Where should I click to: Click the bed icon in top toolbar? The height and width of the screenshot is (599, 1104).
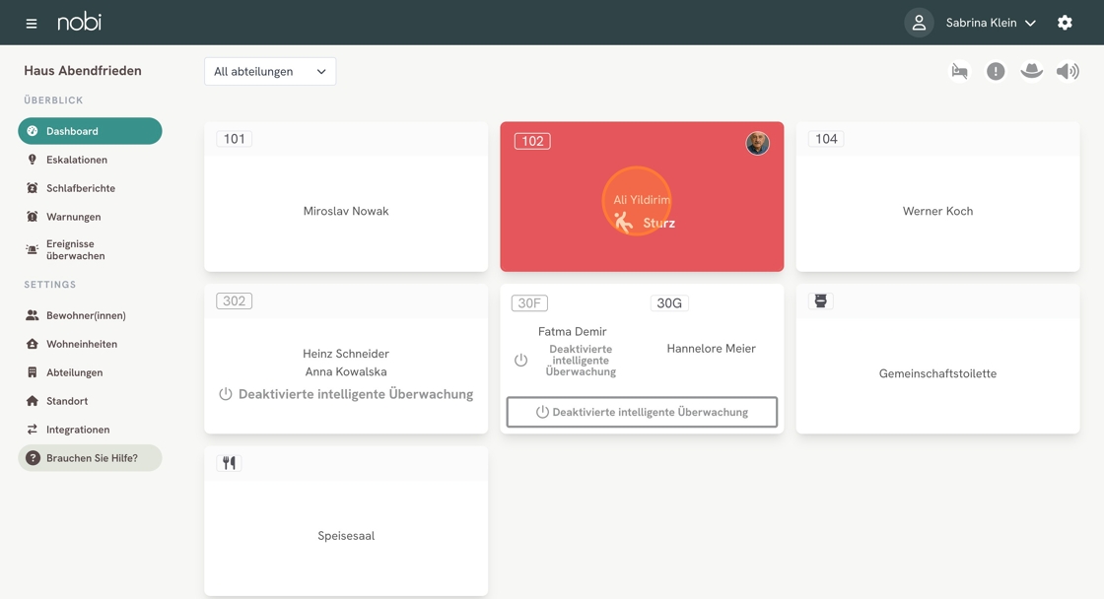click(959, 71)
